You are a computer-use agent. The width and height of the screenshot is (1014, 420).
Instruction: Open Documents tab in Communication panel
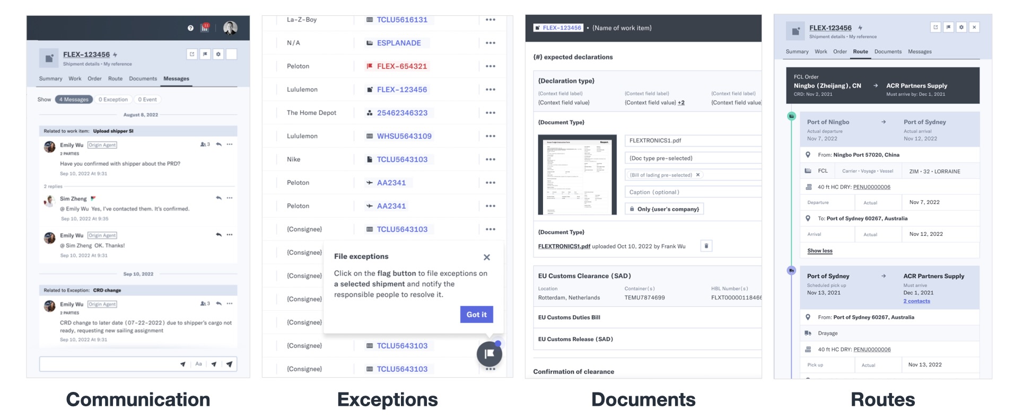pos(143,78)
